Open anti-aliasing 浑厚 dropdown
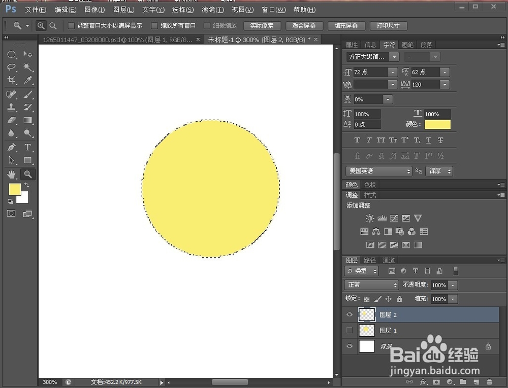The image size is (508, 388). click(x=439, y=171)
